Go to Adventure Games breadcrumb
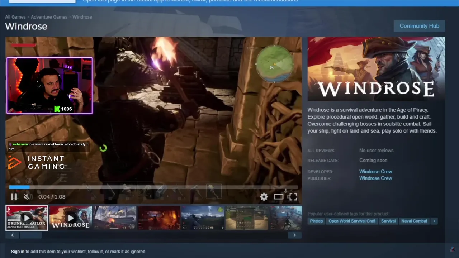This screenshot has width=459, height=258. [49, 17]
